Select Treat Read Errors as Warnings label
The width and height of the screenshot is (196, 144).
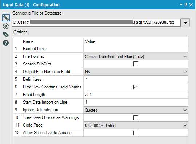[51, 117]
